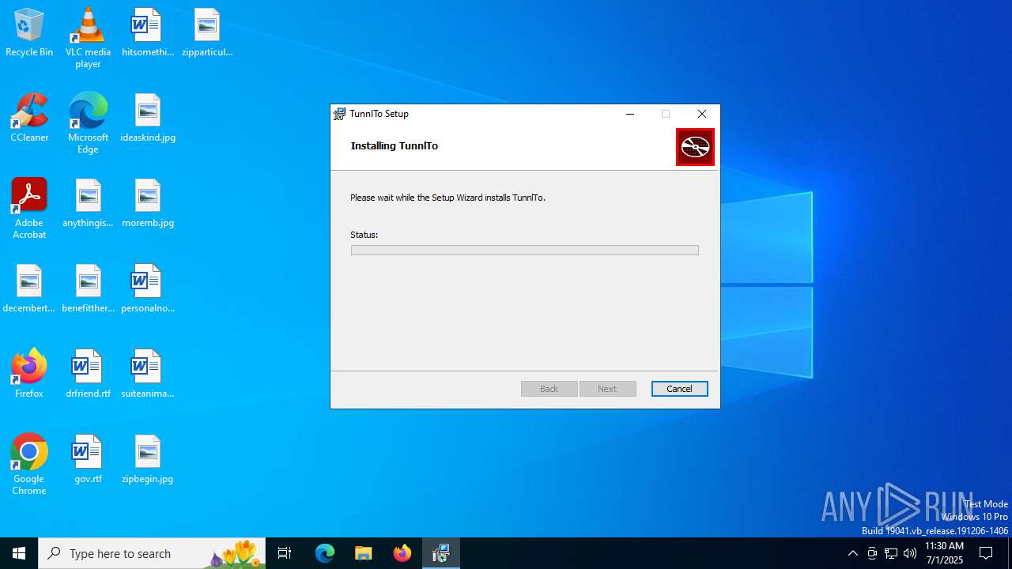Viewport: 1012px width, 569px height.
Task: Click the Cancel button in TunnlTo Setup
Action: point(679,389)
